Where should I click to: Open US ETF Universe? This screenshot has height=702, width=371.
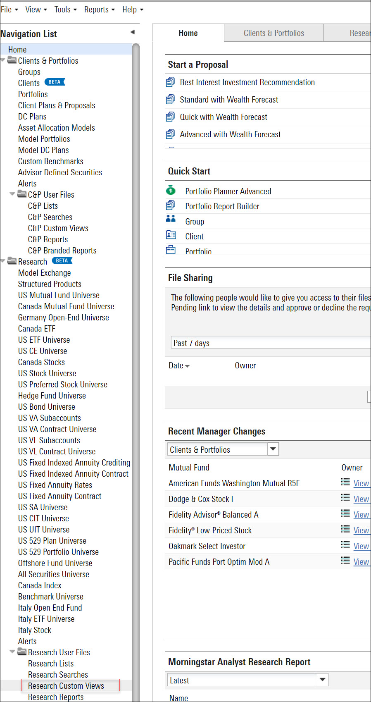point(44,340)
